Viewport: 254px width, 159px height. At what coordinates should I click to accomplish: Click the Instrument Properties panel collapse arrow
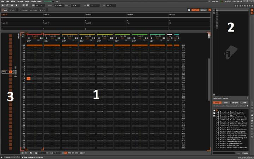(247, 98)
